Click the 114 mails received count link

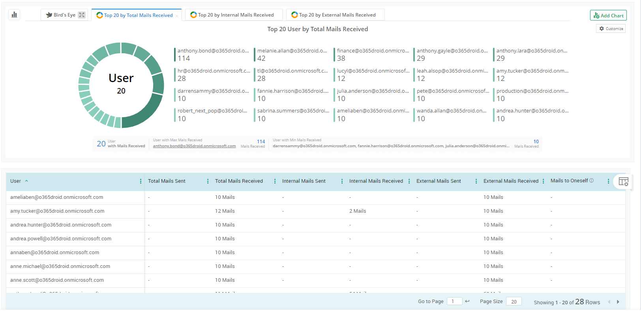coord(261,142)
